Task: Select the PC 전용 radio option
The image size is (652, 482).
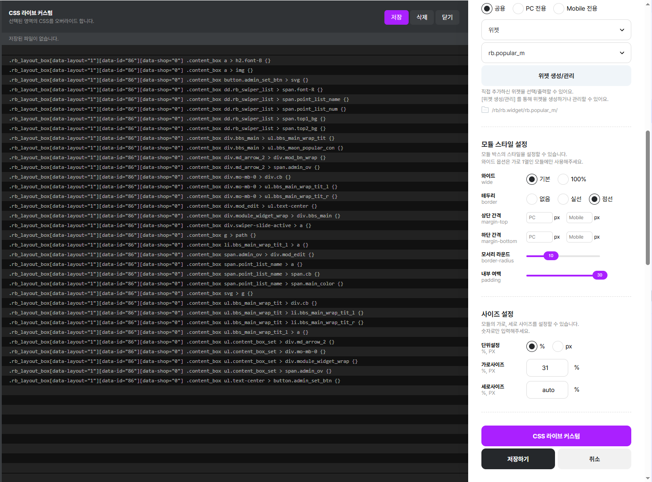Action: tap(518, 8)
